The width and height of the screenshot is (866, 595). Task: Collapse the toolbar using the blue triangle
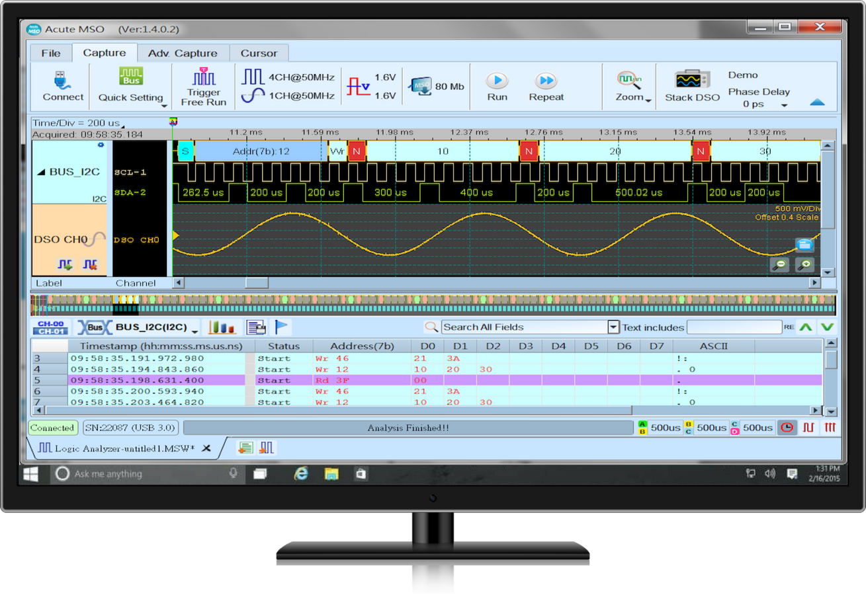point(816,103)
